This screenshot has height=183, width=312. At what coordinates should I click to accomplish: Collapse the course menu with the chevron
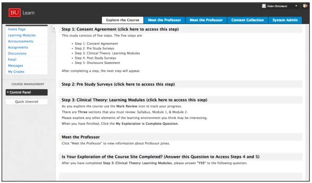(54, 28)
